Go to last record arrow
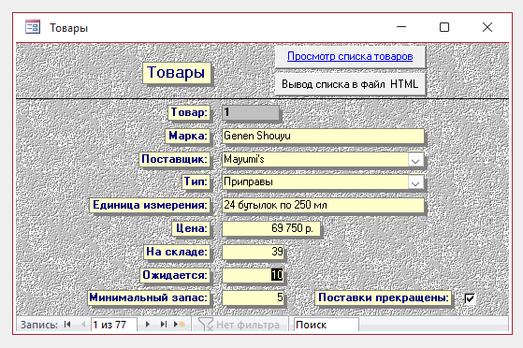The image size is (523, 348). click(x=164, y=325)
